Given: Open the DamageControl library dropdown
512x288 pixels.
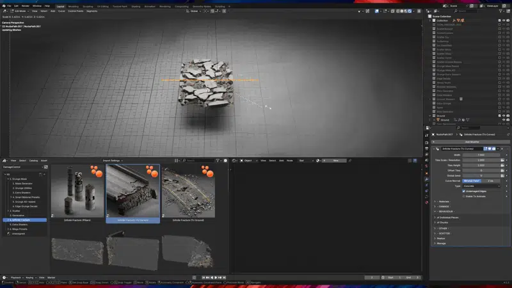Looking at the screenshot, I should click(22, 167).
